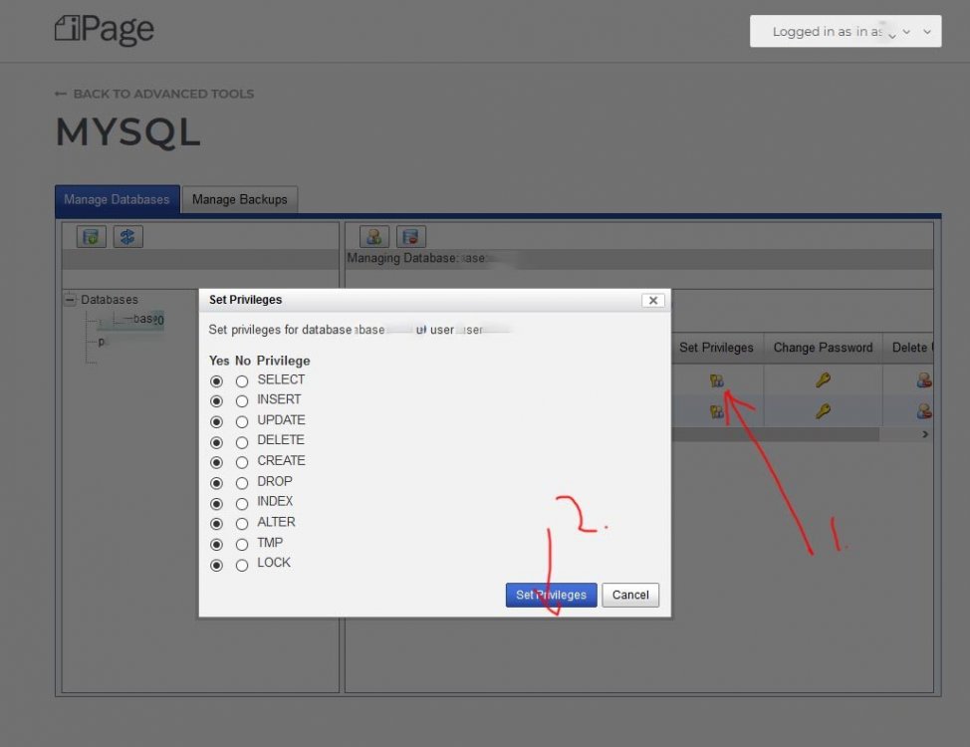The height and width of the screenshot is (747, 970).
Task: Click the Set Privileges button
Action: pos(551,595)
